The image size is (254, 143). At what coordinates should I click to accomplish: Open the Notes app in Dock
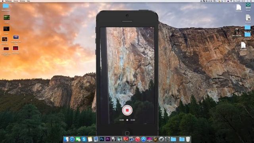(x=90, y=139)
